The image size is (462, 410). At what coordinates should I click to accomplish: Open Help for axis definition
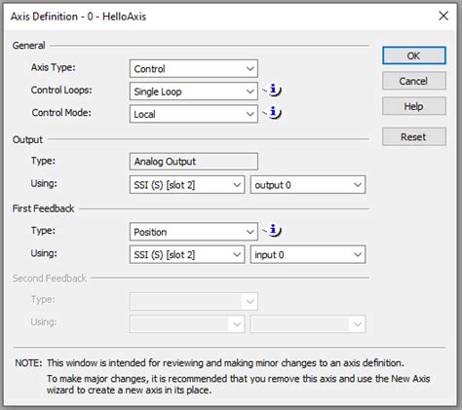pyautogui.click(x=414, y=106)
